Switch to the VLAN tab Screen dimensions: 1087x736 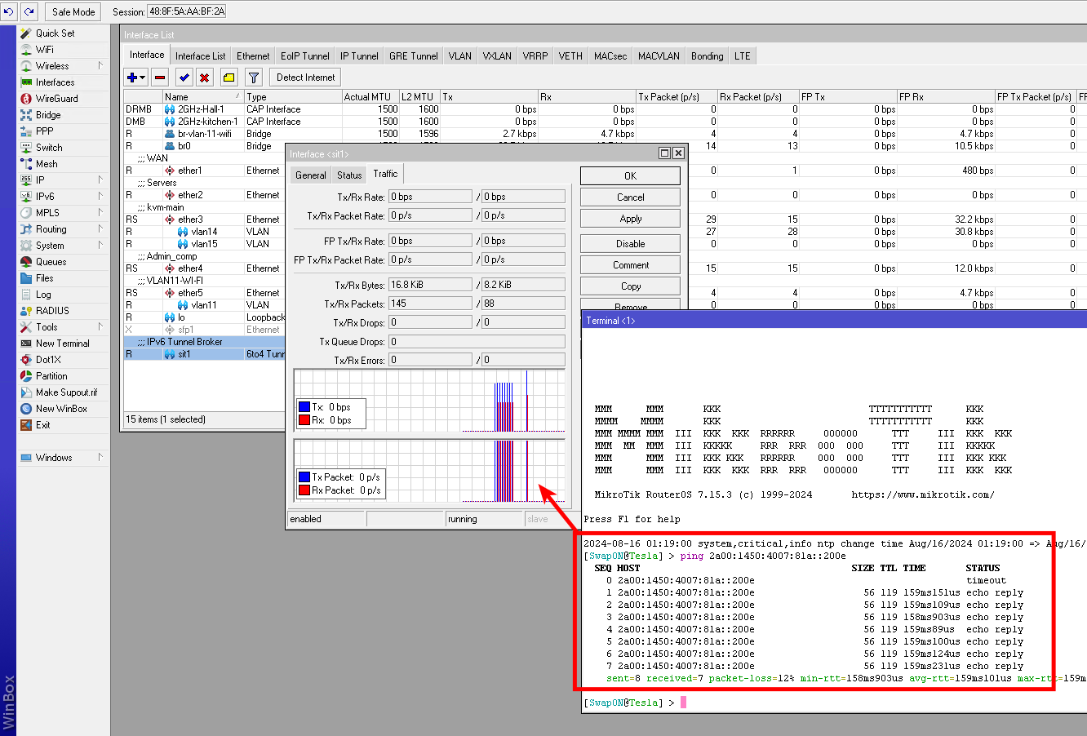[460, 56]
